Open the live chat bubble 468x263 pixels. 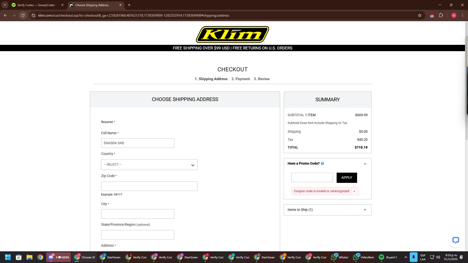456,240
